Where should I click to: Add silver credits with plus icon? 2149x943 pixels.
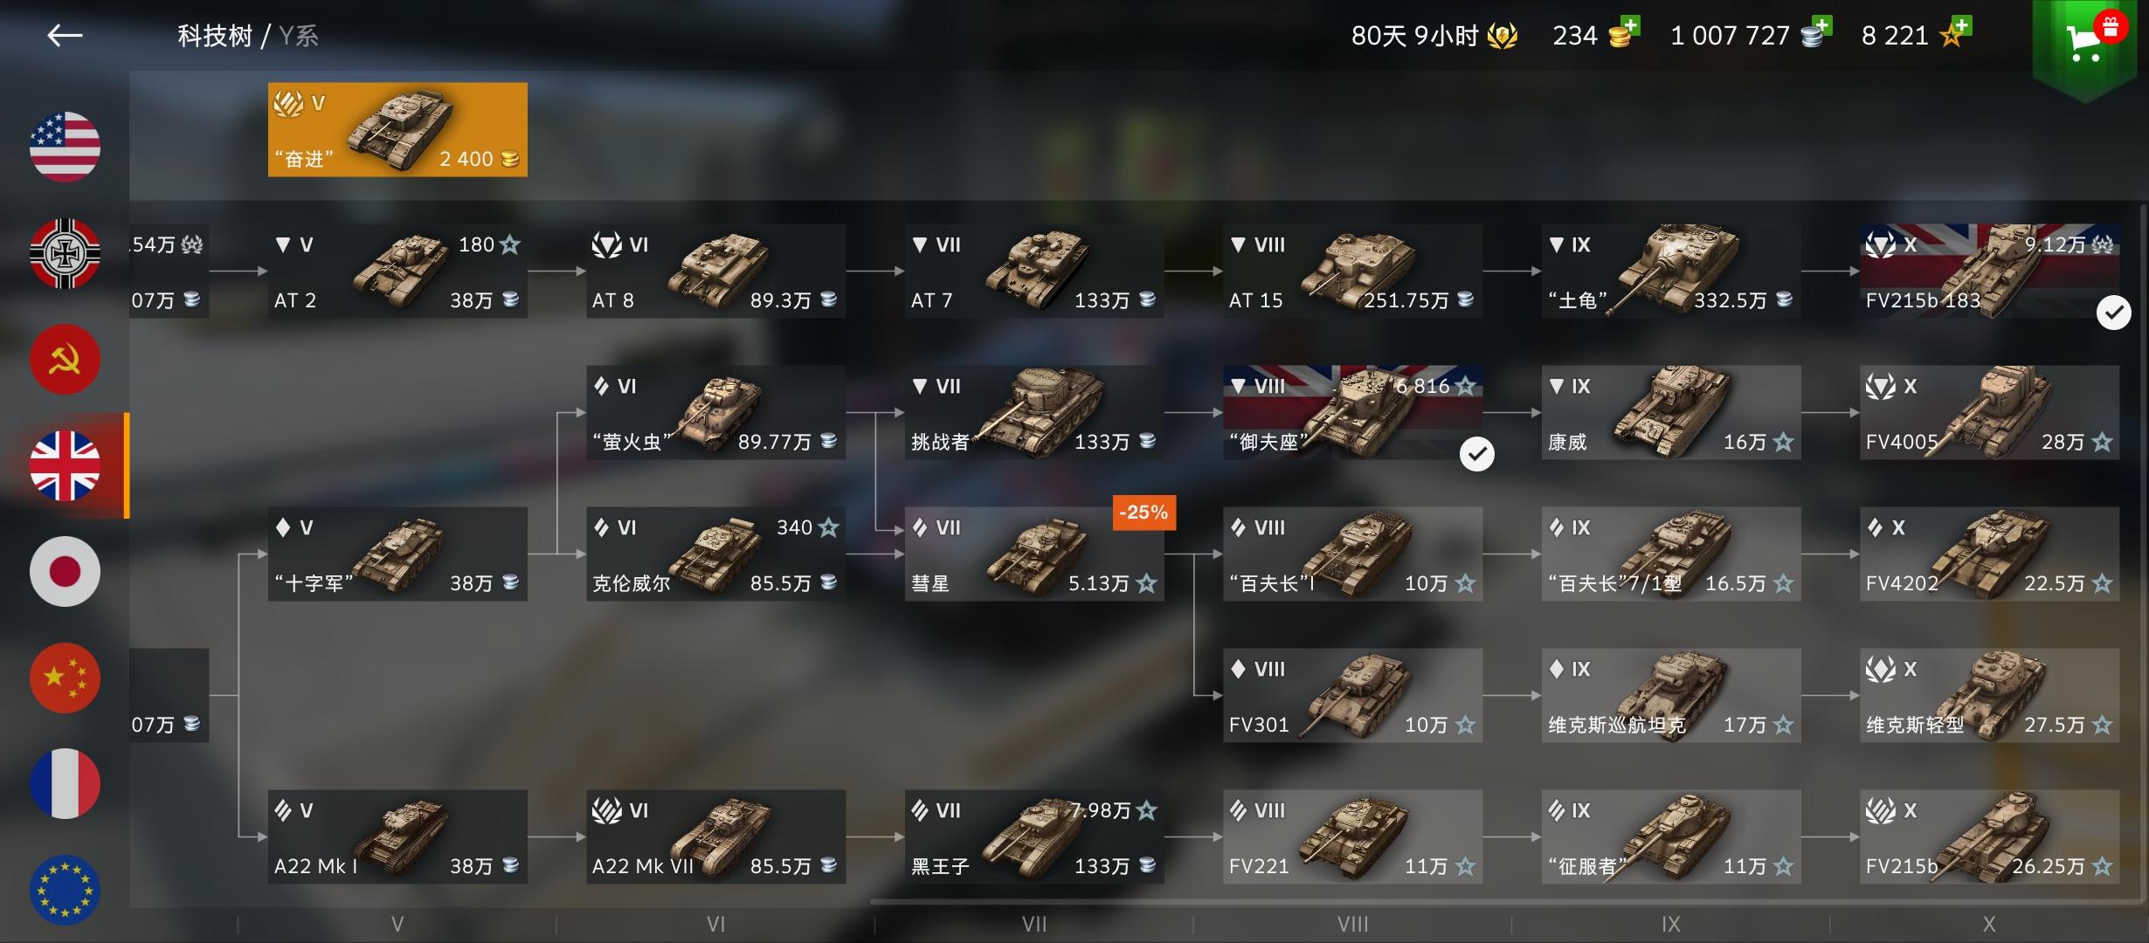(1821, 24)
